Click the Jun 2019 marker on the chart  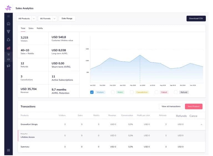coord(140,55)
